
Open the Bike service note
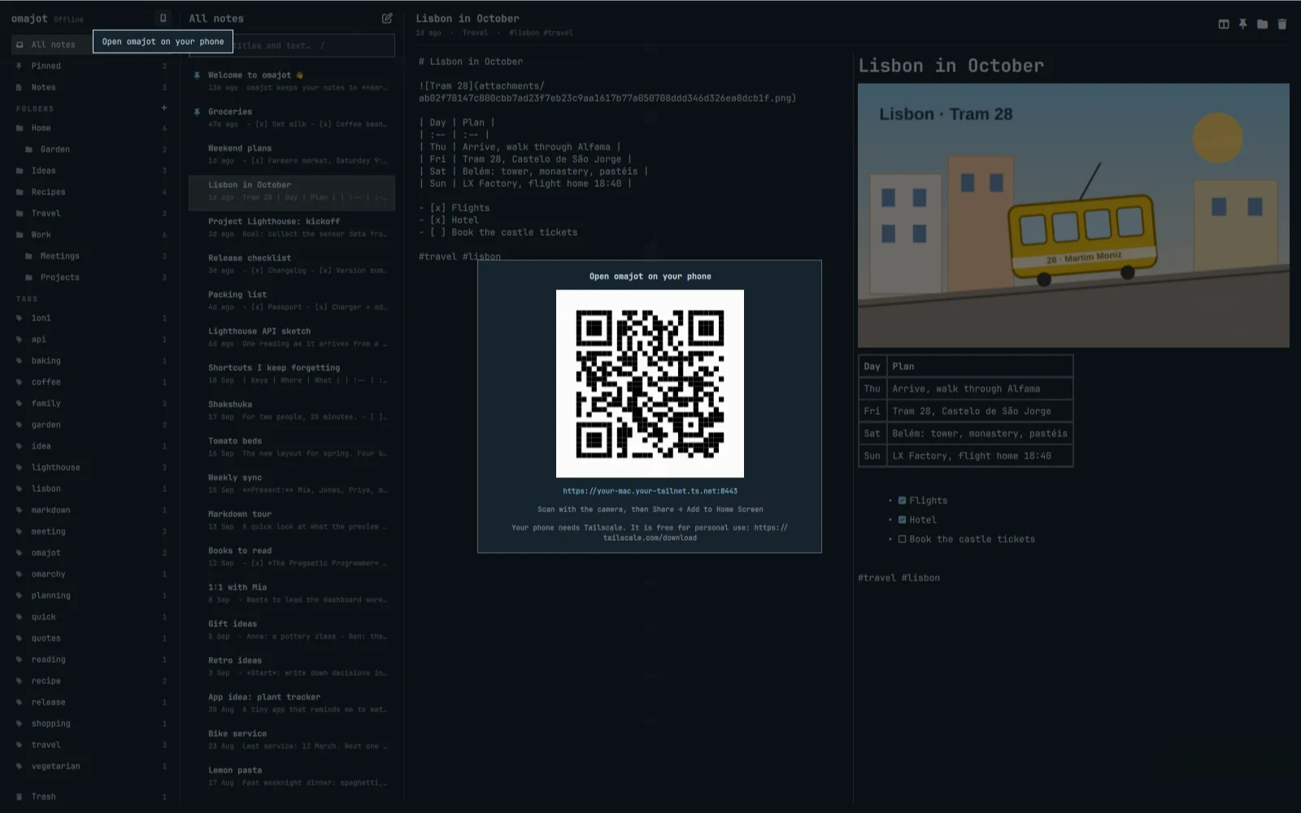tap(292, 740)
